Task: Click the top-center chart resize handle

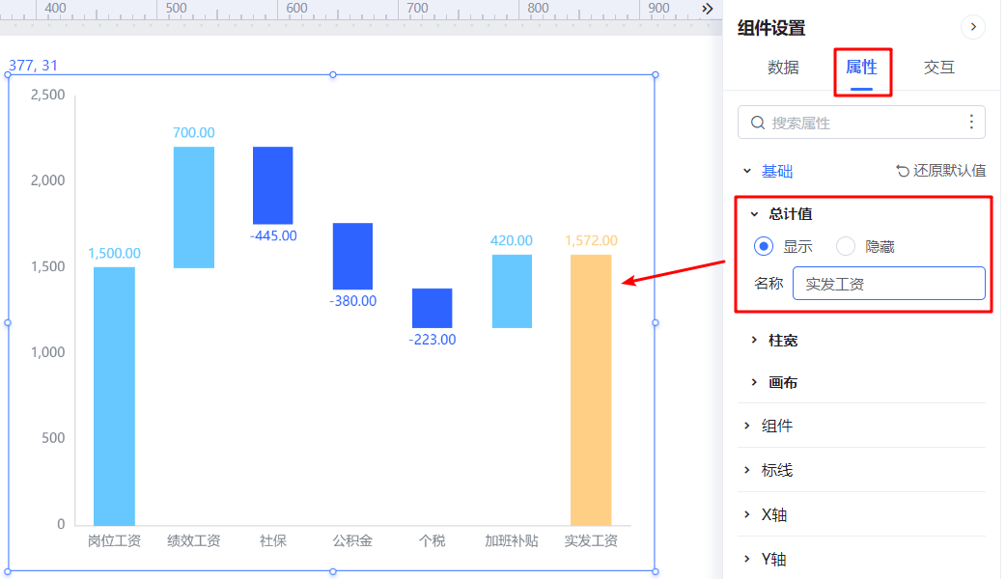Action: coord(333,75)
